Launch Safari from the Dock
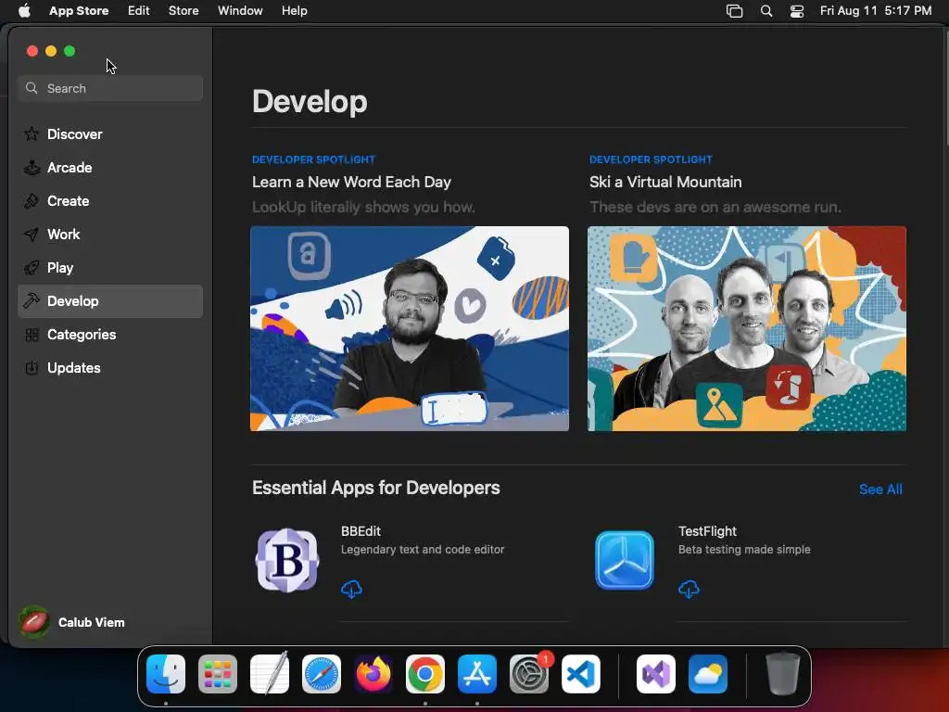This screenshot has height=712, width=949. 322,674
